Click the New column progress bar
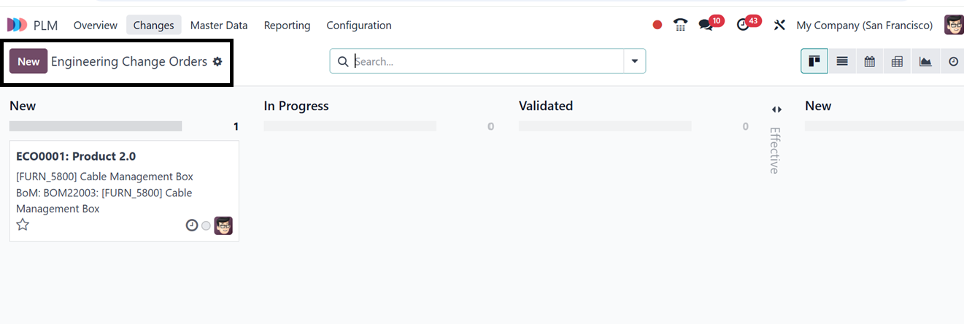Screen dimensions: 964x324 click(96, 126)
